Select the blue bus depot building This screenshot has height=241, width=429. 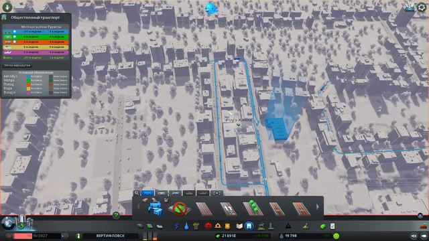pyautogui.click(x=155, y=208)
